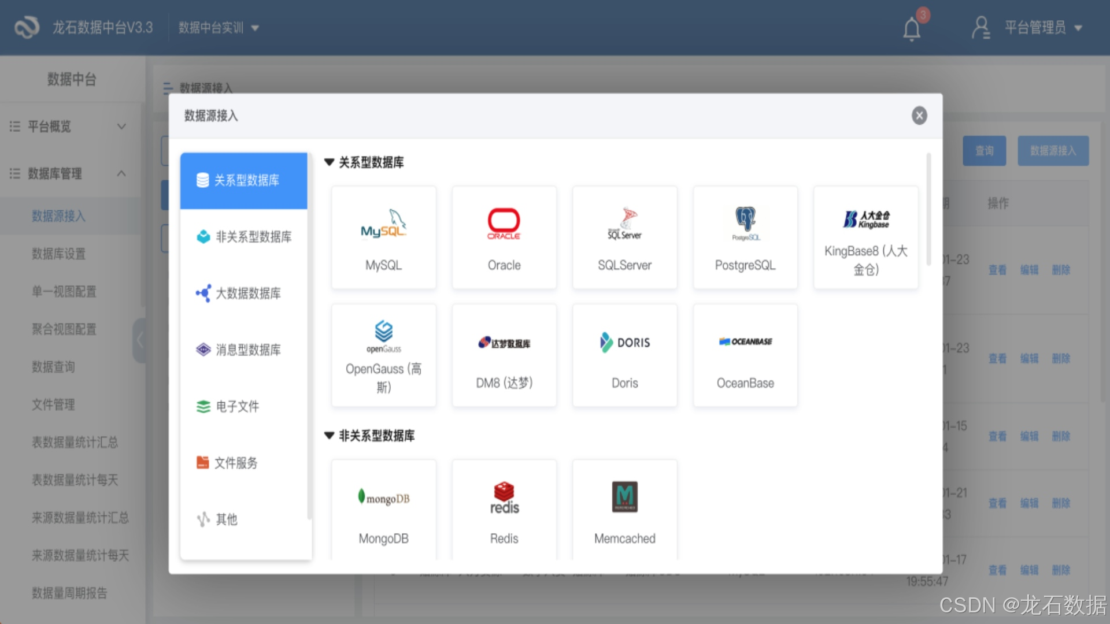This screenshot has width=1110, height=624.
Task: Collapse the 关系型数据库 section triangle
Action: (x=329, y=162)
